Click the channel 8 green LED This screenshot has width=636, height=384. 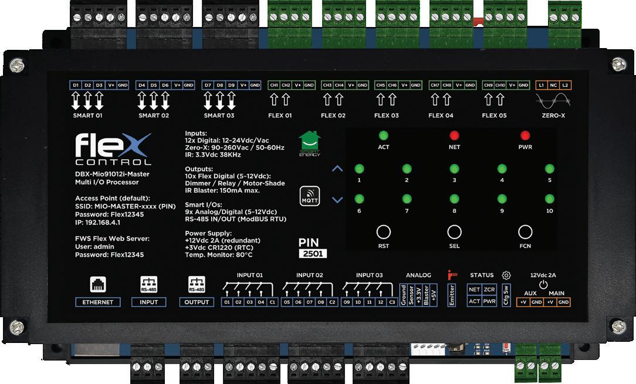[x=454, y=199]
